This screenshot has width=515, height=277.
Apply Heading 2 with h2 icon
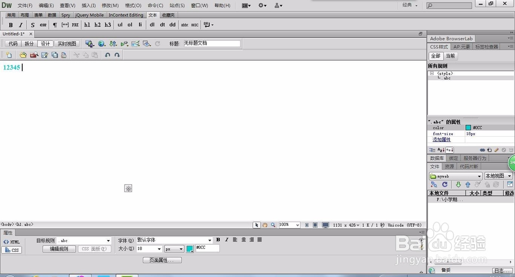(97, 25)
